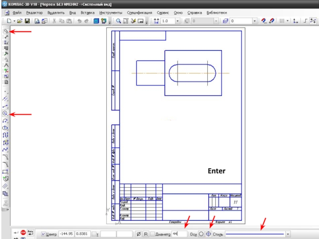
Task: Expand the Стиль line style dropdown
Action: pos(288,234)
